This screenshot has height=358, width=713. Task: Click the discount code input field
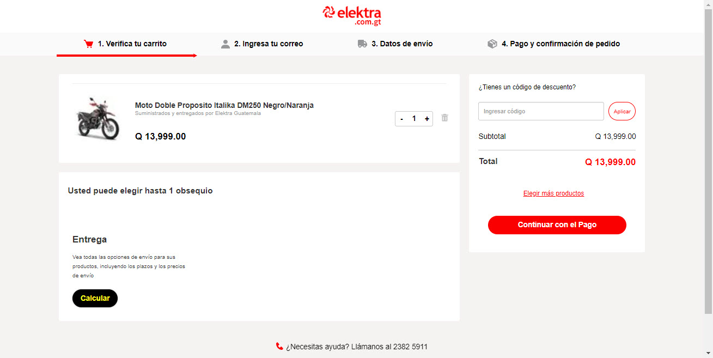pyautogui.click(x=541, y=111)
